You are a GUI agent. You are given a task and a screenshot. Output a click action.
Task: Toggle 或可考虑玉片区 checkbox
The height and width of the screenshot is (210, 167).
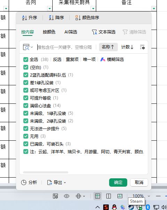pos(25,90)
